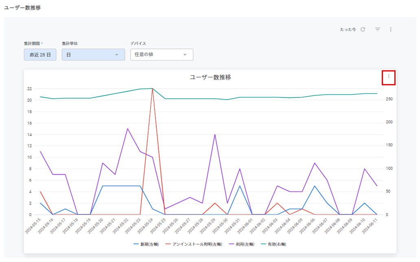Toggle the 有効(右軸) legend entry

point(273,244)
